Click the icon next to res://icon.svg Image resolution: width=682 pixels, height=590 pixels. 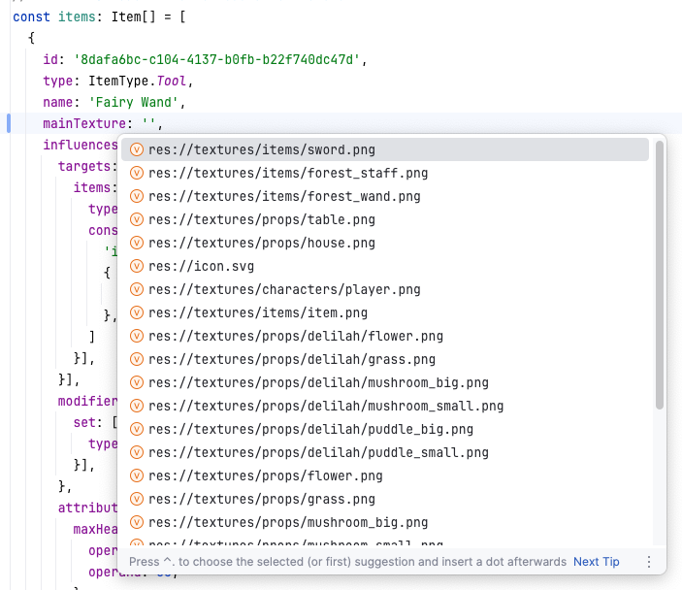pos(137,267)
